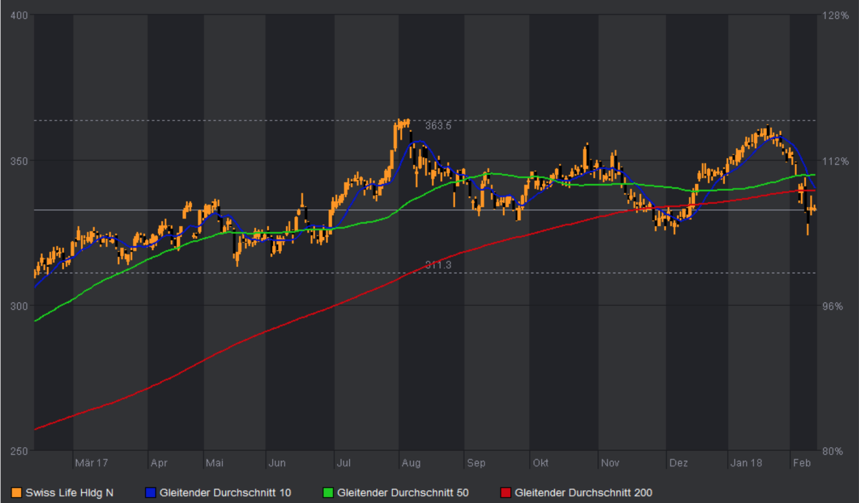Click Gleitender Durchschnitt 200 legend label
Image resolution: width=859 pixels, height=503 pixels.
click(x=583, y=492)
